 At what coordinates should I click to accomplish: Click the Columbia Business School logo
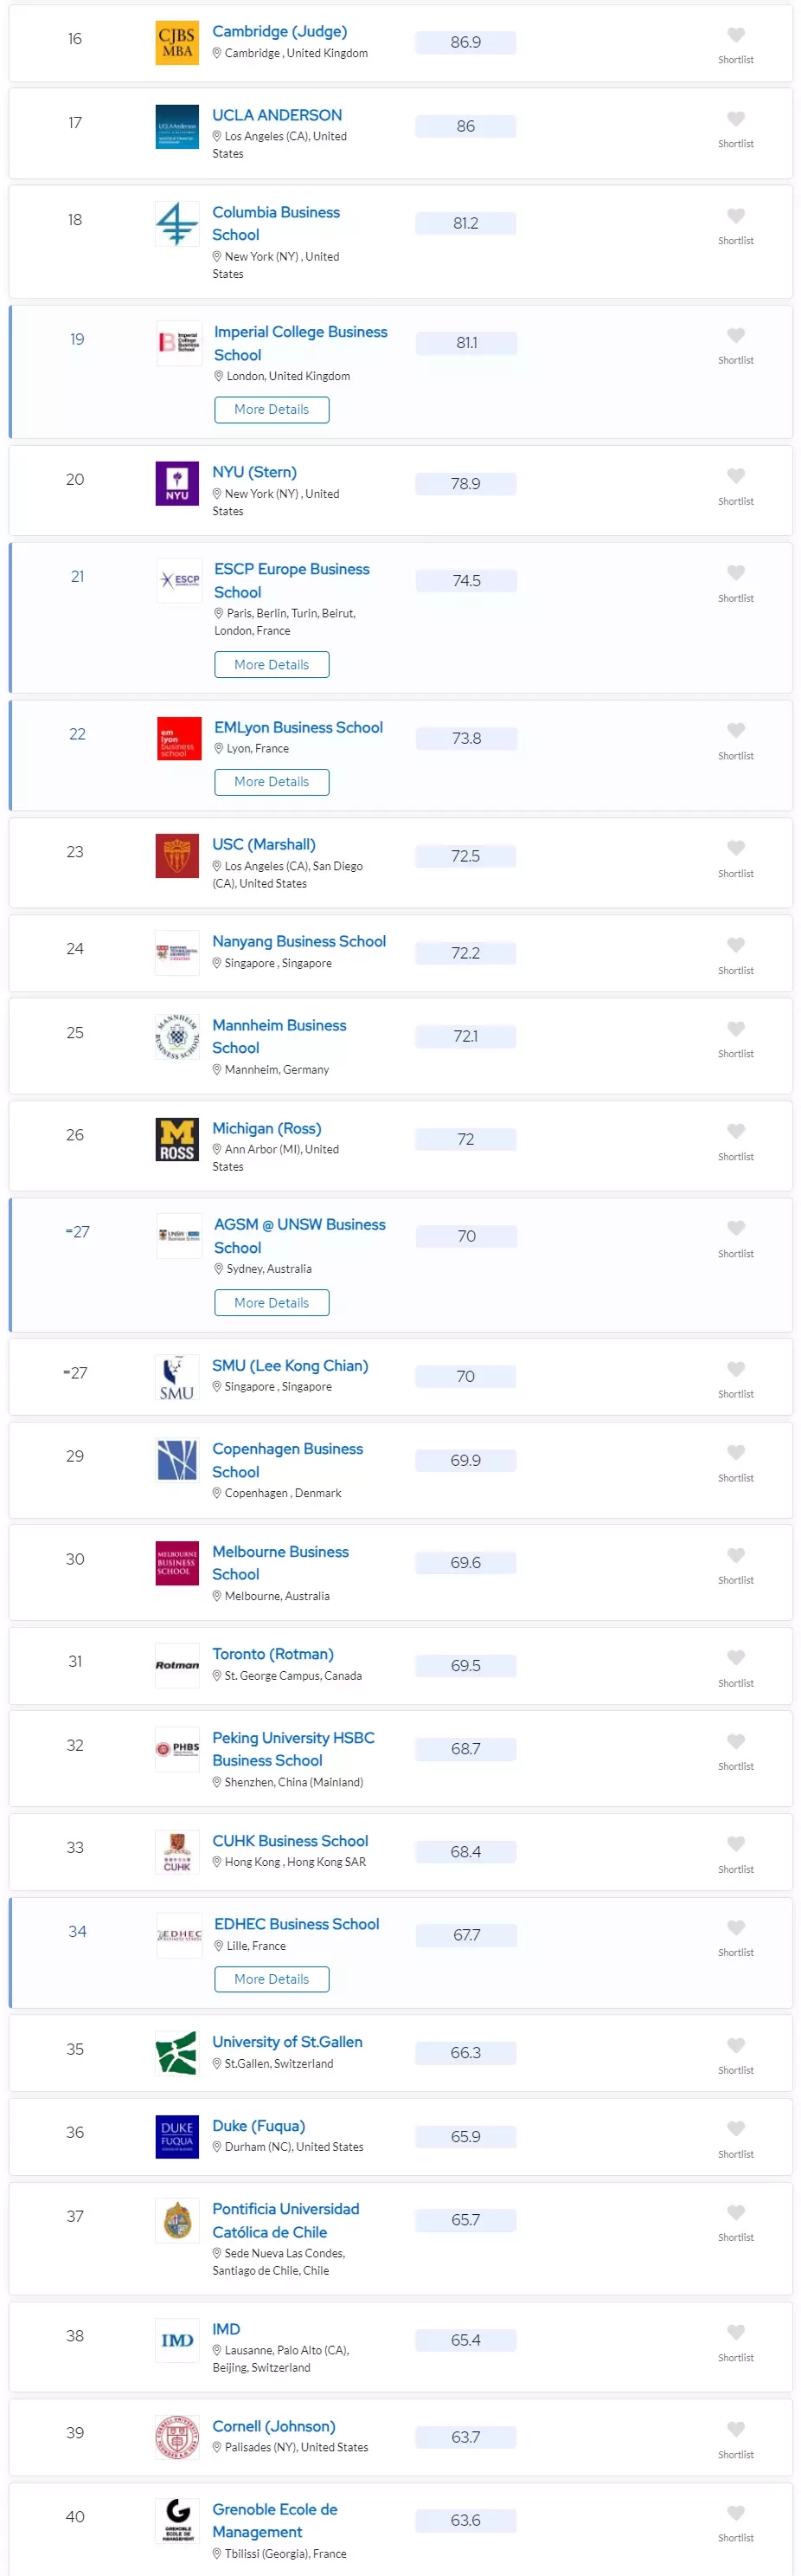coord(176,224)
